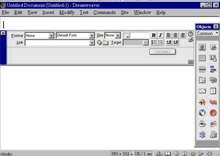
Task: Click the text color value field
Action: 140,35
